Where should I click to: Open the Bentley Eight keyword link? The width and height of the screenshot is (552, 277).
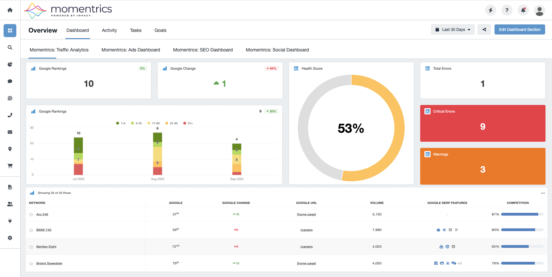click(x=46, y=247)
